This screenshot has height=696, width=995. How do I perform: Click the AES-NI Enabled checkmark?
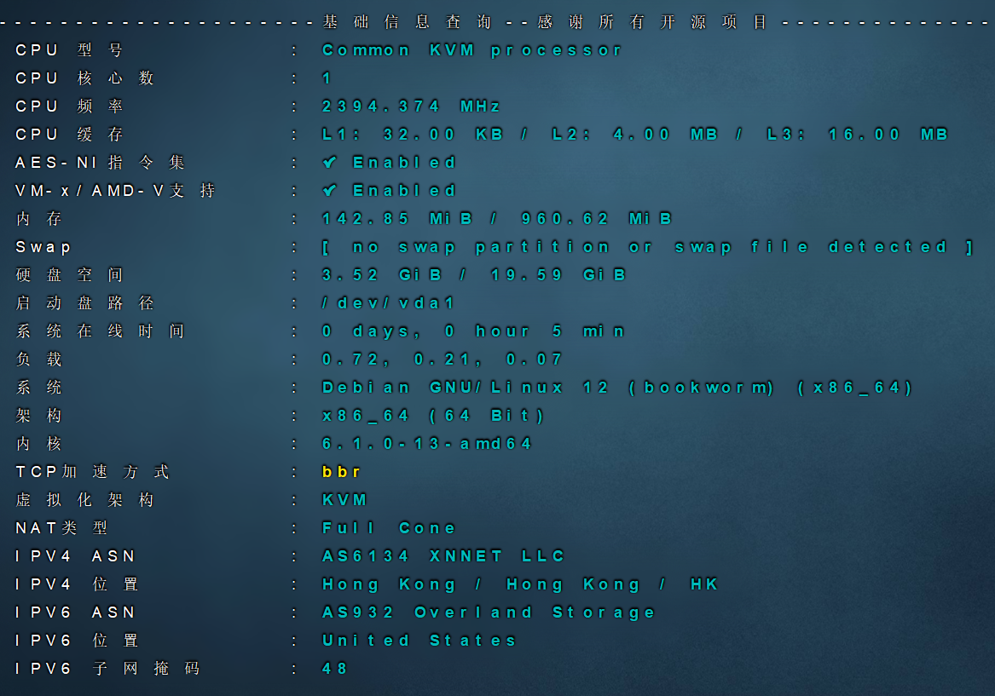coord(329,162)
